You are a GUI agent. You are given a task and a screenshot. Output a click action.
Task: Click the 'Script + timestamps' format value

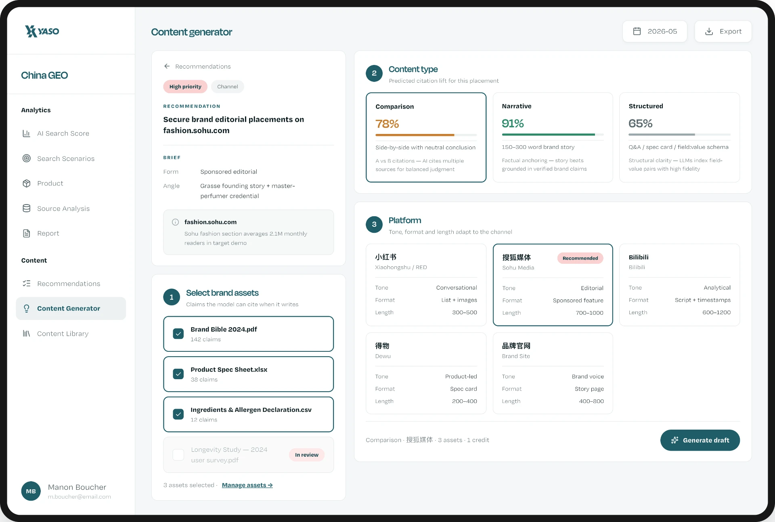pos(703,300)
